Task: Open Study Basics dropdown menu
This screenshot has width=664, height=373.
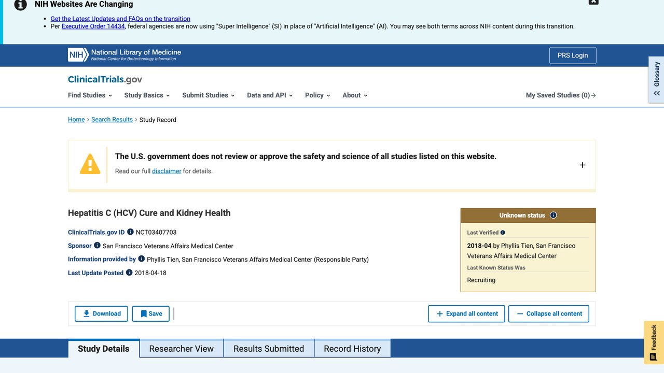Action: pyautogui.click(x=147, y=95)
